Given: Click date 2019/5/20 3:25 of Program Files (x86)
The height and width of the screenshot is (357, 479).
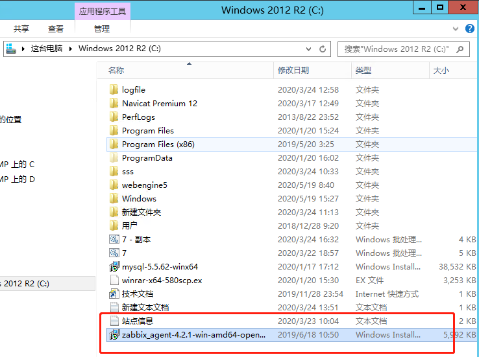Looking at the screenshot, I should click(306, 144).
